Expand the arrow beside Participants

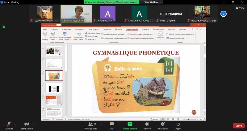(x=101, y=124)
